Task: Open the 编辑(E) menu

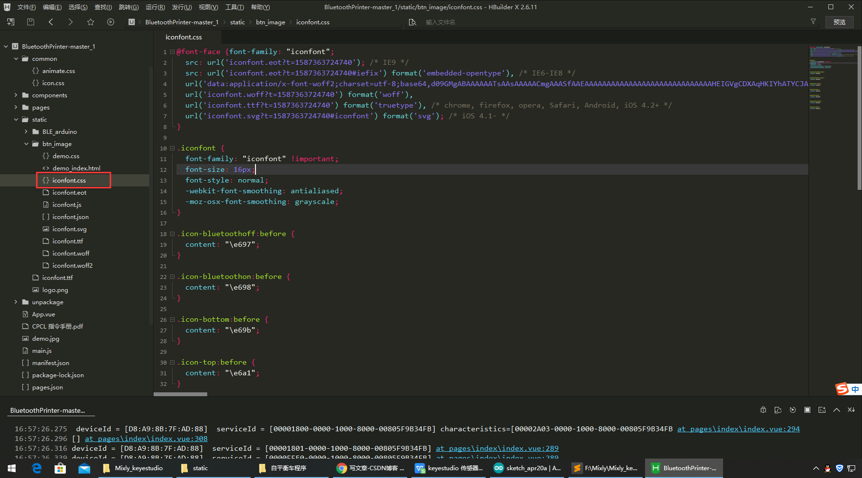Action: point(52,7)
